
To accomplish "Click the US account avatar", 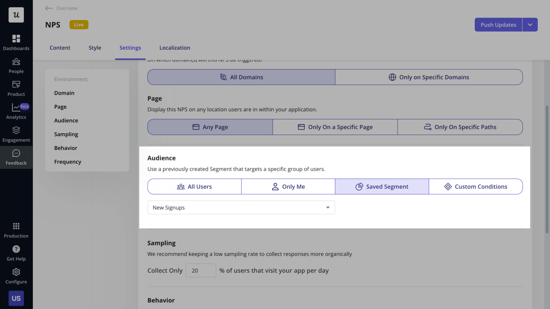I will pyautogui.click(x=16, y=298).
